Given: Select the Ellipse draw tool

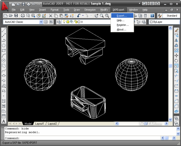Looking at the screenshot, I should pos(4,76).
